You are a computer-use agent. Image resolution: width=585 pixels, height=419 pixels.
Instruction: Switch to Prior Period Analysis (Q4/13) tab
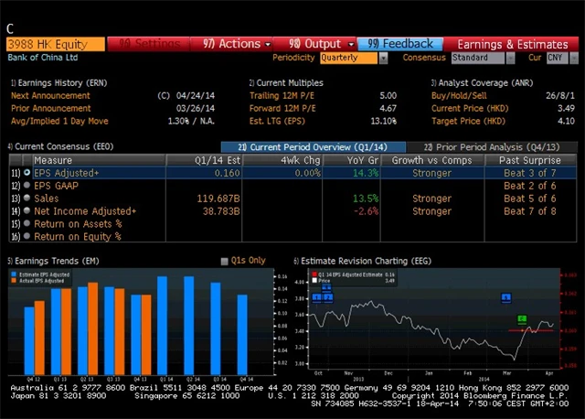(492, 147)
